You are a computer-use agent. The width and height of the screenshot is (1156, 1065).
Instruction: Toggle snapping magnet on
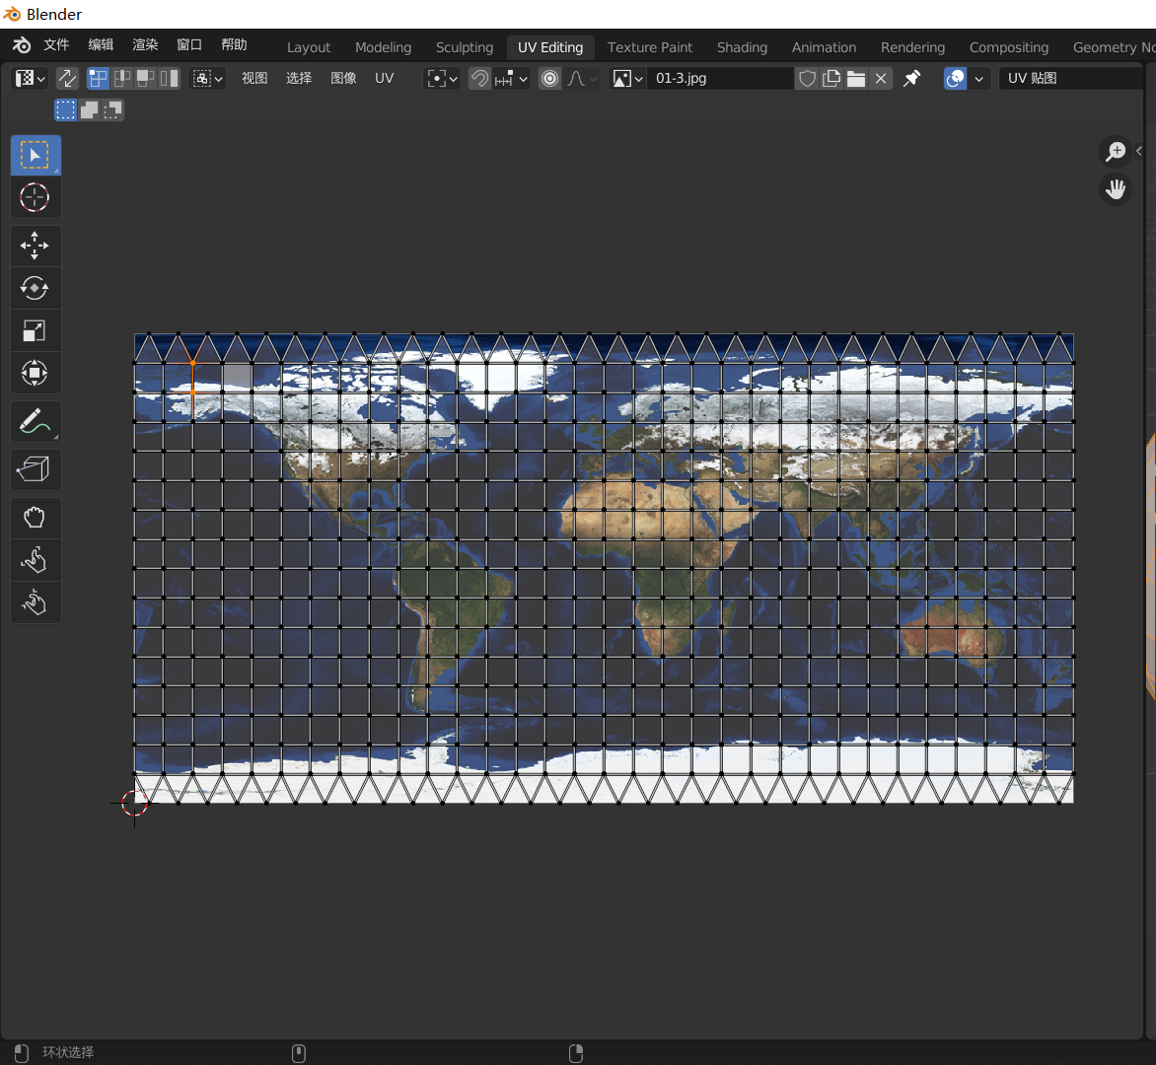click(479, 78)
